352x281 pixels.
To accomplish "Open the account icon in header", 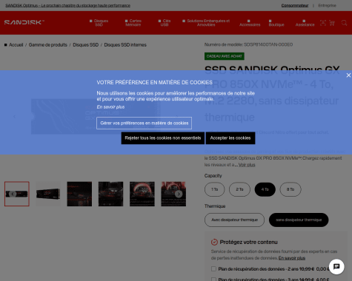I will tap(323, 23).
